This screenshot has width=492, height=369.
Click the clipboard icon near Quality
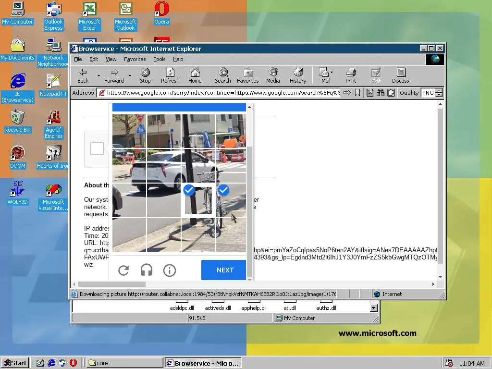click(391, 93)
